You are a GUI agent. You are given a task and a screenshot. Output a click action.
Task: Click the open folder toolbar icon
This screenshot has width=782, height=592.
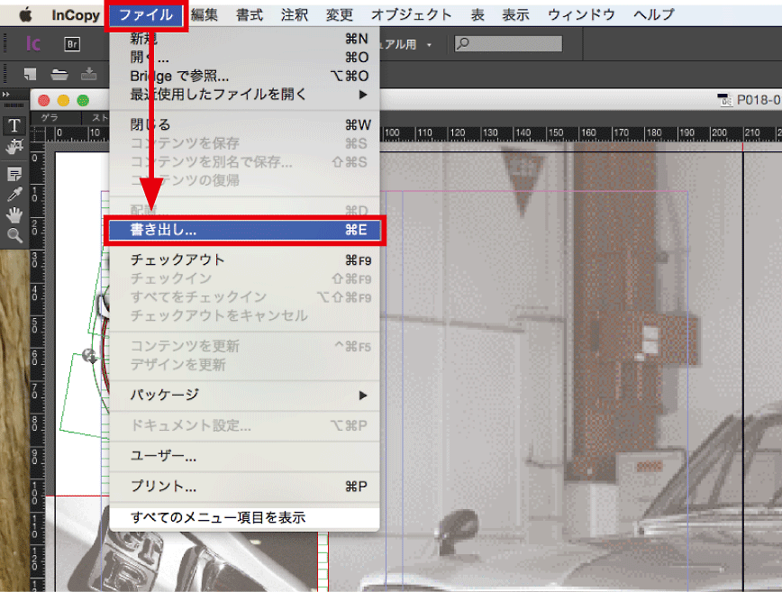(x=59, y=74)
